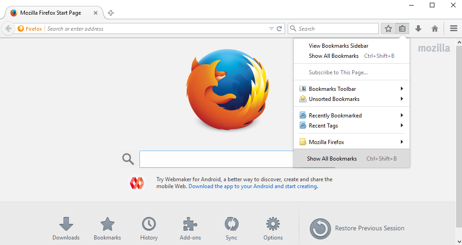Click the back arrow button
The width and height of the screenshot is (462, 245).
pos(8,28)
